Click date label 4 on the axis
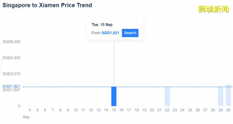 coord(30,110)
